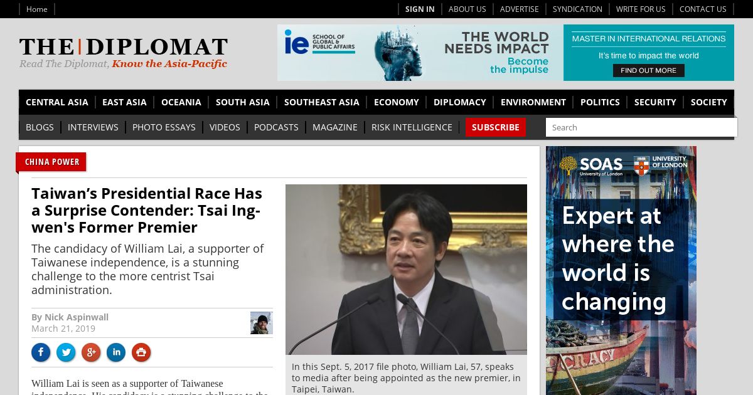Viewport: 753px width, 395px height.
Task: Go to Interviews page
Action: click(x=93, y=127)
